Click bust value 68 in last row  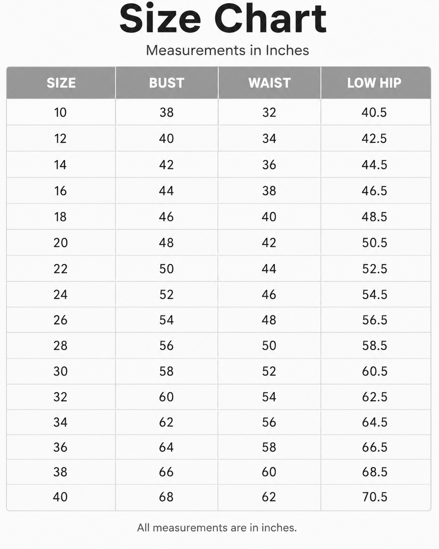pos(167,497)
